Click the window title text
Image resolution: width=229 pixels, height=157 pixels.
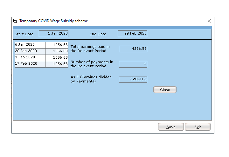coord(54,21)
